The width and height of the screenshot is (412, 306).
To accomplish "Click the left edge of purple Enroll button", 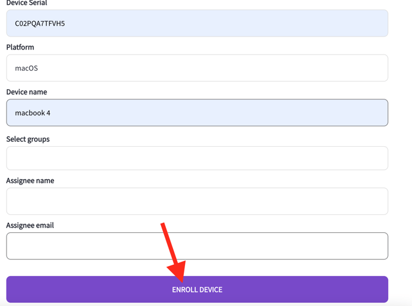I will tap(11, 289).
